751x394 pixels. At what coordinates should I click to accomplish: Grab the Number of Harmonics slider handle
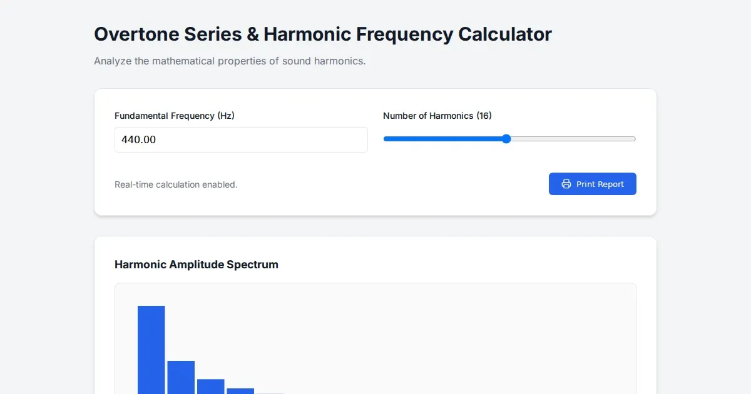tap(506, 139)
